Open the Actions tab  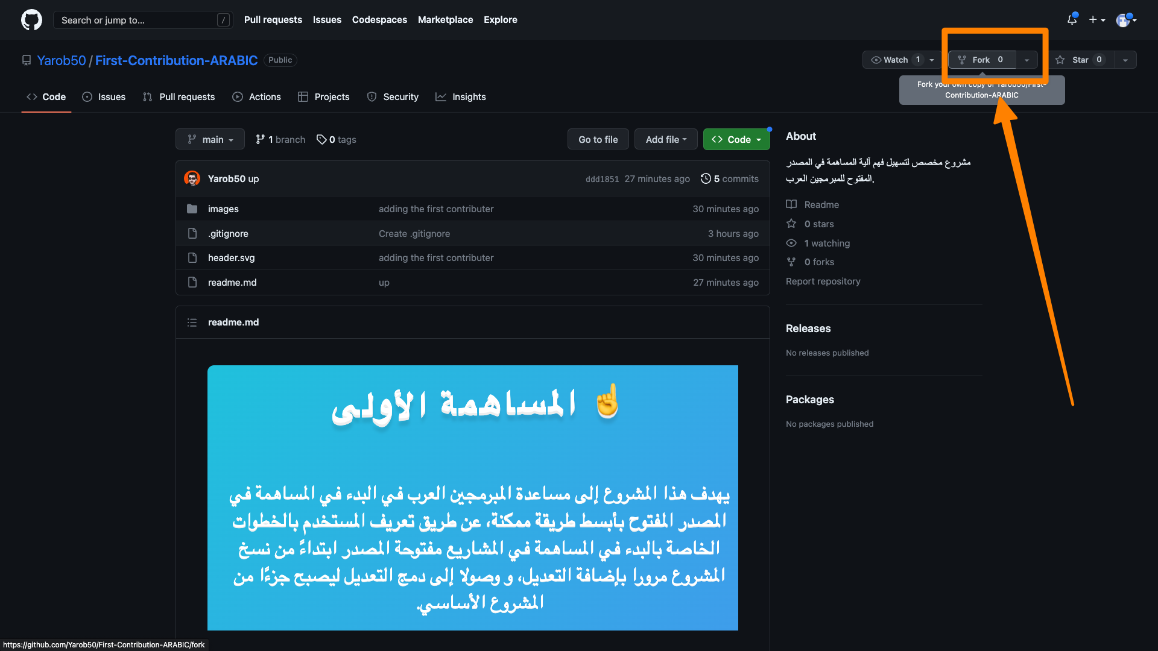pos(257,97)
